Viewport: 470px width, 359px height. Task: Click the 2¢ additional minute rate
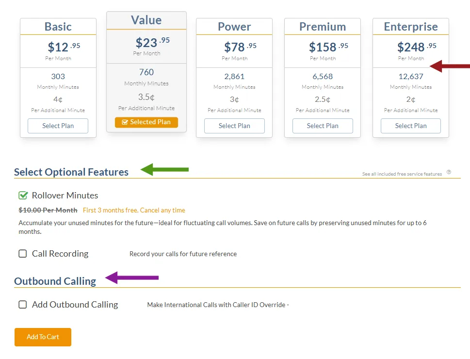coord(411,99)
